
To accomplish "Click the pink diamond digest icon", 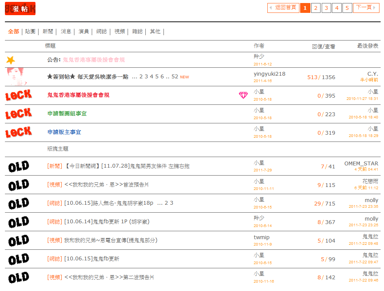I will coord(243,95).
